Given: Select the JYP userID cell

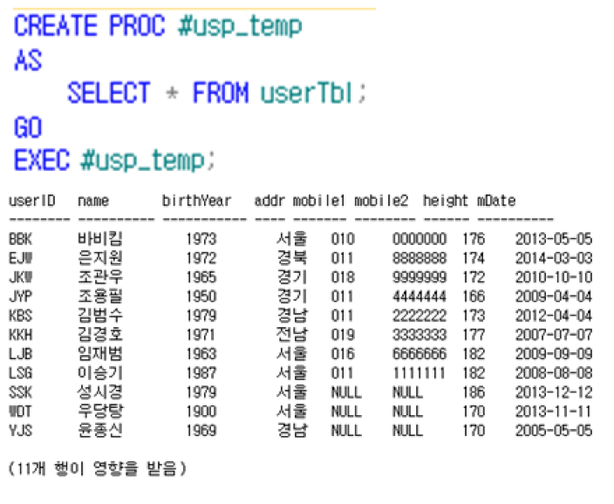Looking at the screenshot, I should click(20, 296).
